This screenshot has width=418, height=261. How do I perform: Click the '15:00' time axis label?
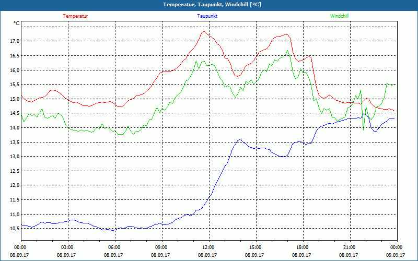[254, 247]
